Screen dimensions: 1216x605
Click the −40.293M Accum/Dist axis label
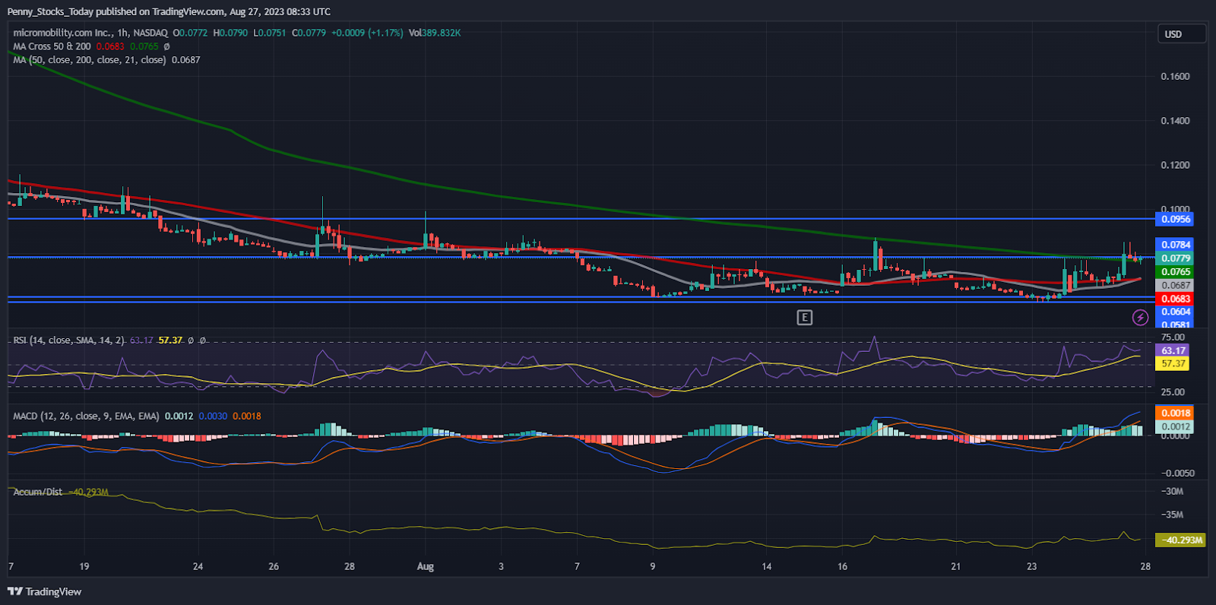pyautogui.click(x=1181, y=540)
